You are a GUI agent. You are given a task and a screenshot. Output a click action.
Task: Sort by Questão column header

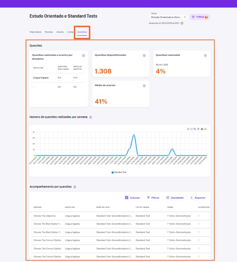(x=38, y=207)
